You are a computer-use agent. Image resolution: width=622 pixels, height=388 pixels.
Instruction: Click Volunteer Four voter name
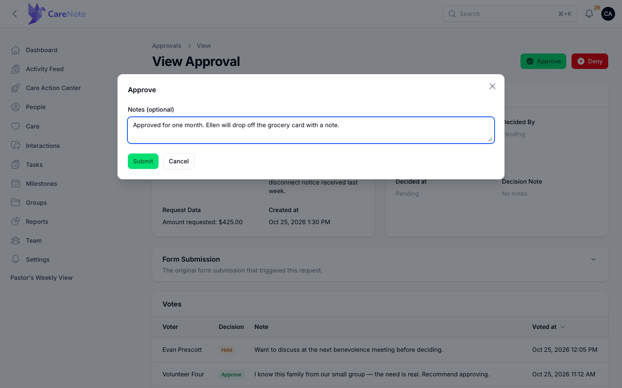pos(183,374)
